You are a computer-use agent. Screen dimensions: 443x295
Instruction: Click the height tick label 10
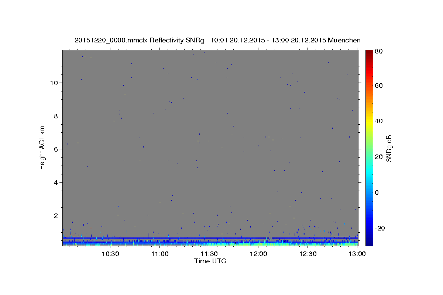pos(55,83)
